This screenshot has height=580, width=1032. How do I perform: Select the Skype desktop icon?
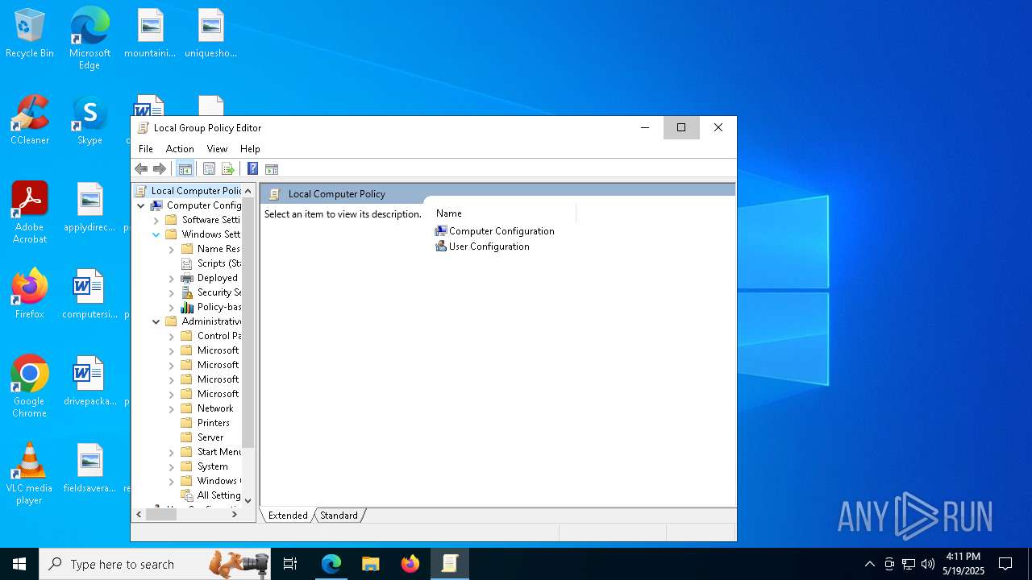click(89, 120)
